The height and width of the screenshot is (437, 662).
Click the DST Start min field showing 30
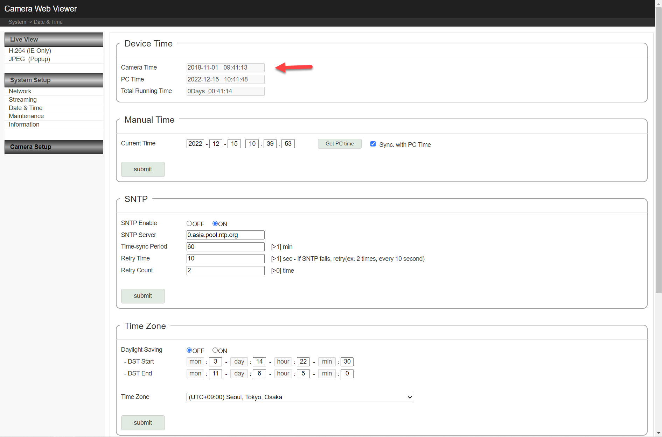pos(347,361)
